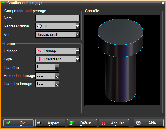The image size is (166, 129).
Task: Select the Diamètre value field
Action: click(x=45, y=67)
